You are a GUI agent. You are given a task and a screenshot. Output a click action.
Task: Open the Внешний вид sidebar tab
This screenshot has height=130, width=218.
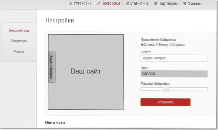(x=19, y=30)
